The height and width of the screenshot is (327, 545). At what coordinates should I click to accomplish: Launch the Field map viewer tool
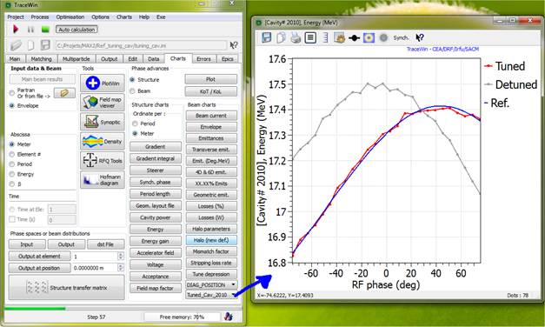tap(103, 103)
